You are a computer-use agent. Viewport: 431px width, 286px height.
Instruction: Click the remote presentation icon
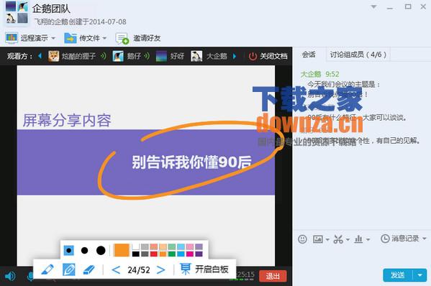point(12,38)
